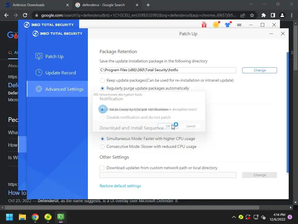Click the Advanced Settings gear icon

pos(39,89)
